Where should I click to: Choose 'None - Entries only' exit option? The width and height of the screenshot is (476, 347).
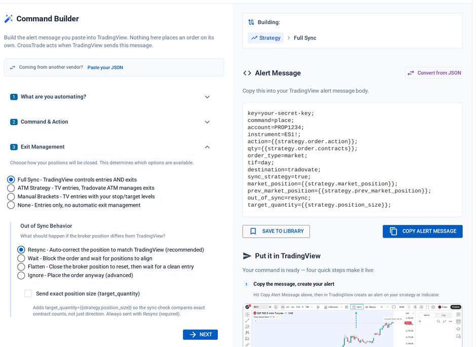(x=11, y=205)
